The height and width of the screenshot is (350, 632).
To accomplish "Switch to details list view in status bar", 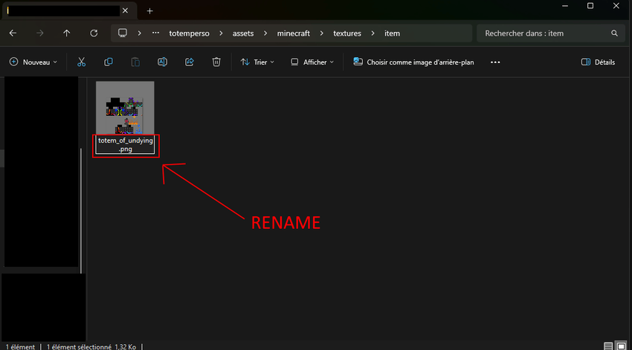I will coord(609,346).
